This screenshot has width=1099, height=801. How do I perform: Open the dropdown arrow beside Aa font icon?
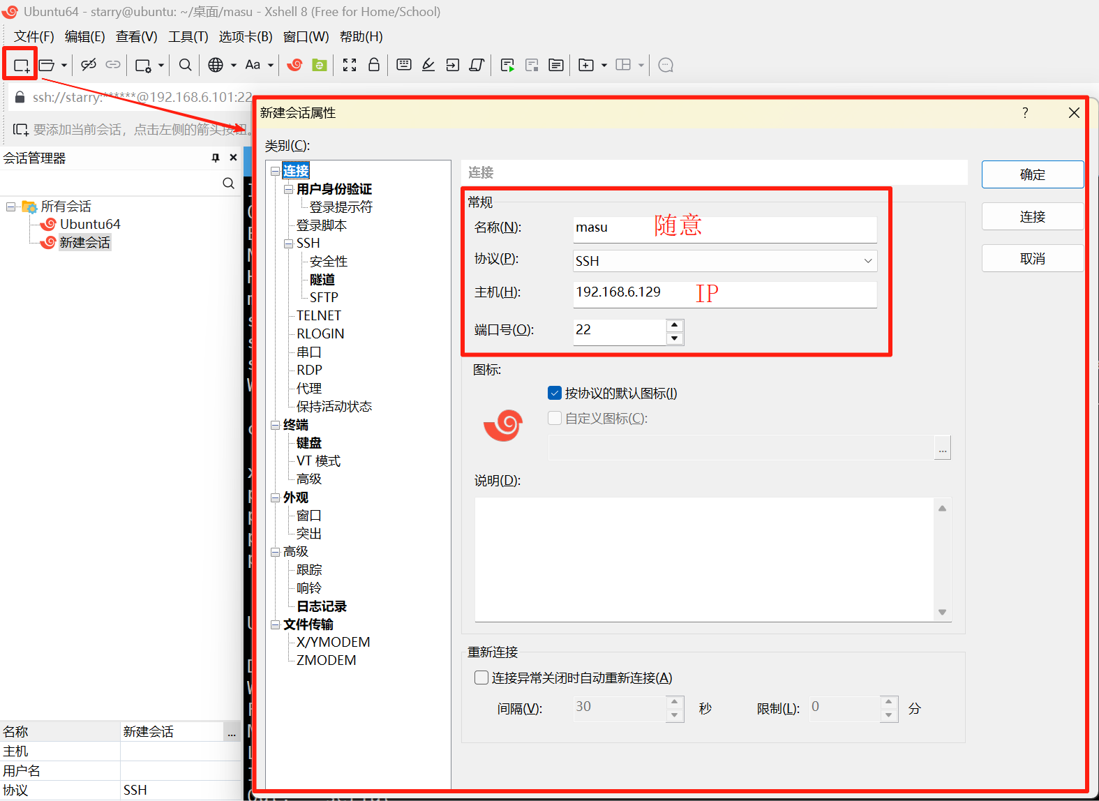[x=271, y=66]
